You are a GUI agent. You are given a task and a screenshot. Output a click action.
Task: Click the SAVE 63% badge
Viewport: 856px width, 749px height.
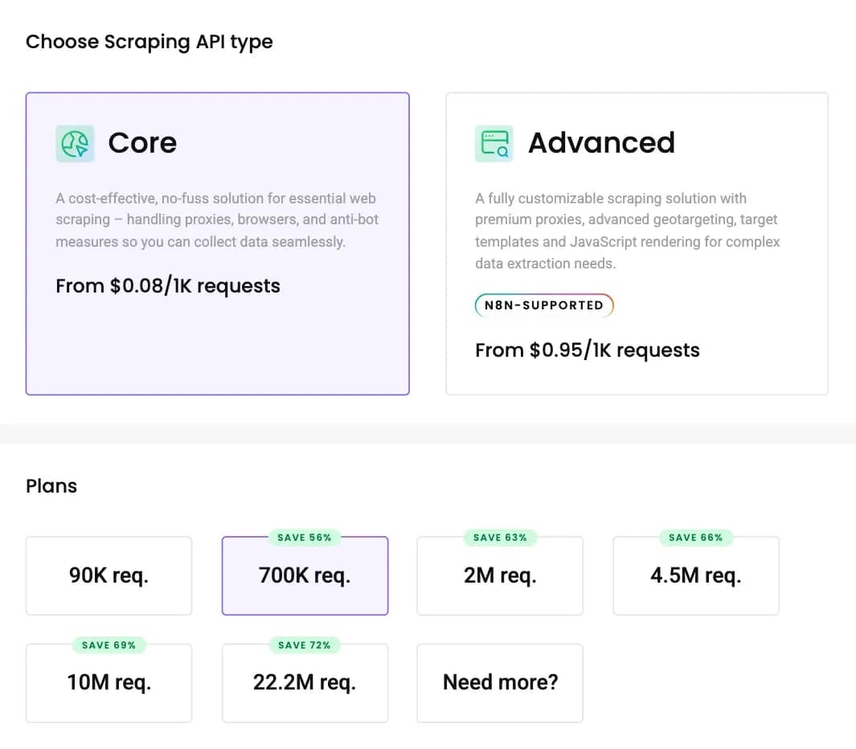coord(500,538)
